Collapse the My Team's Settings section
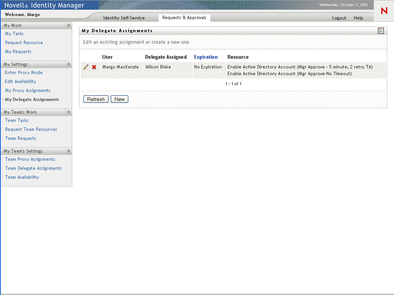This screenshot has width=394, height=295. click(68, 151)
